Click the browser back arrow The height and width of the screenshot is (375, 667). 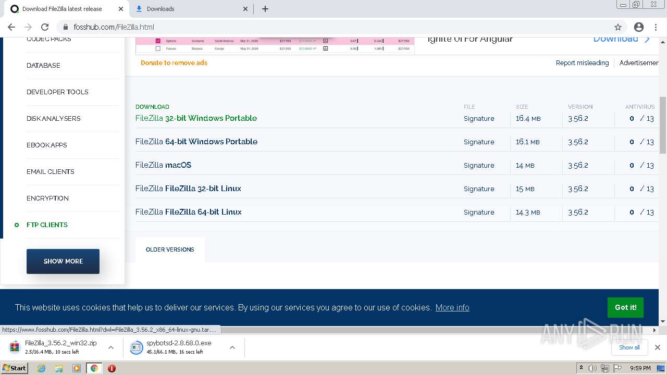11,27
